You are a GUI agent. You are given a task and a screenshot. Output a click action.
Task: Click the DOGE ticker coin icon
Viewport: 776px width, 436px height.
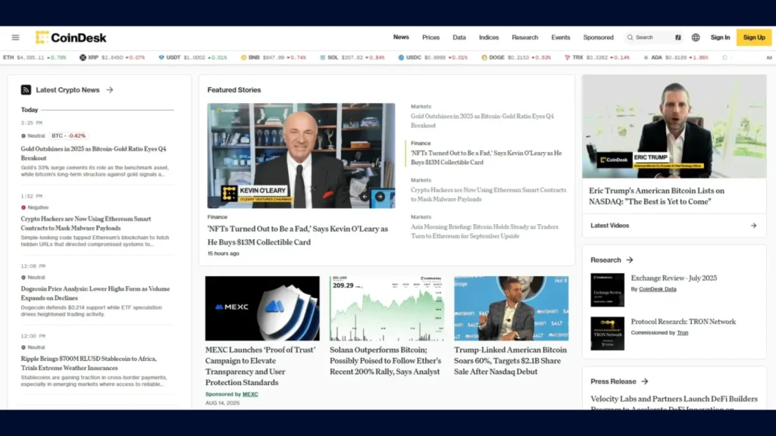(x=484, y=58)
